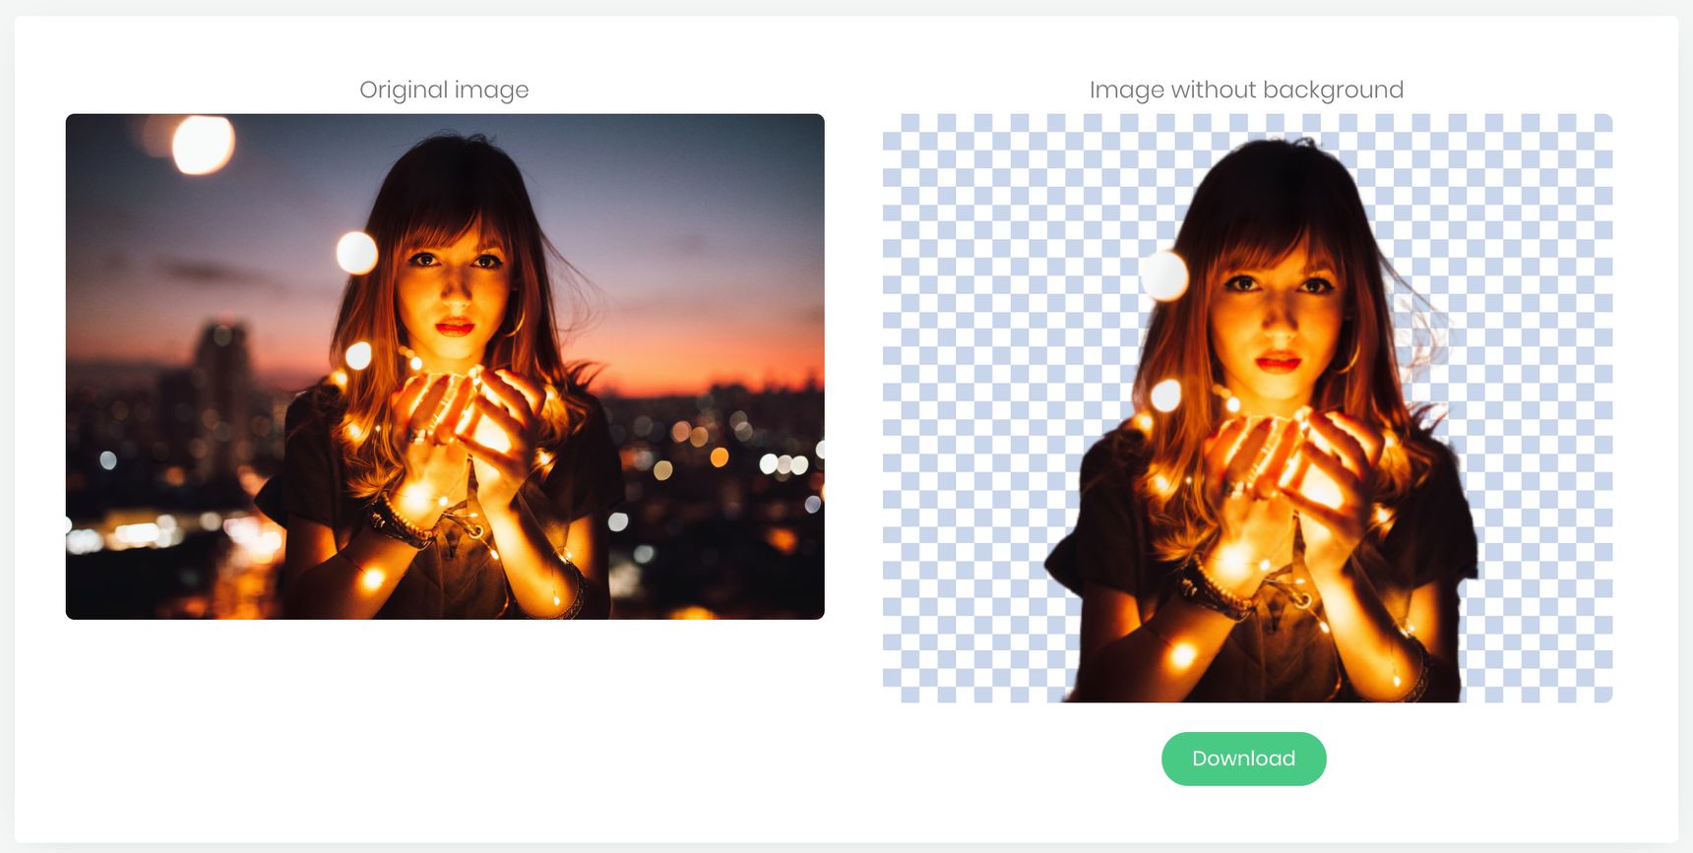Select the original image thumbnail
This screenshot has height=853, width=1693.
click(445, 366)
